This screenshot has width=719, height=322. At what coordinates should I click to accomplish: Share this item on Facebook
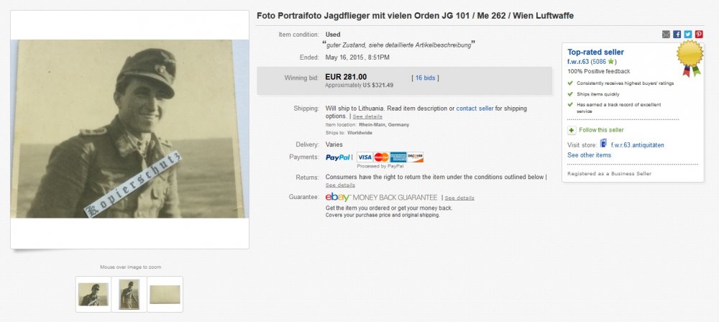(677, 34)
